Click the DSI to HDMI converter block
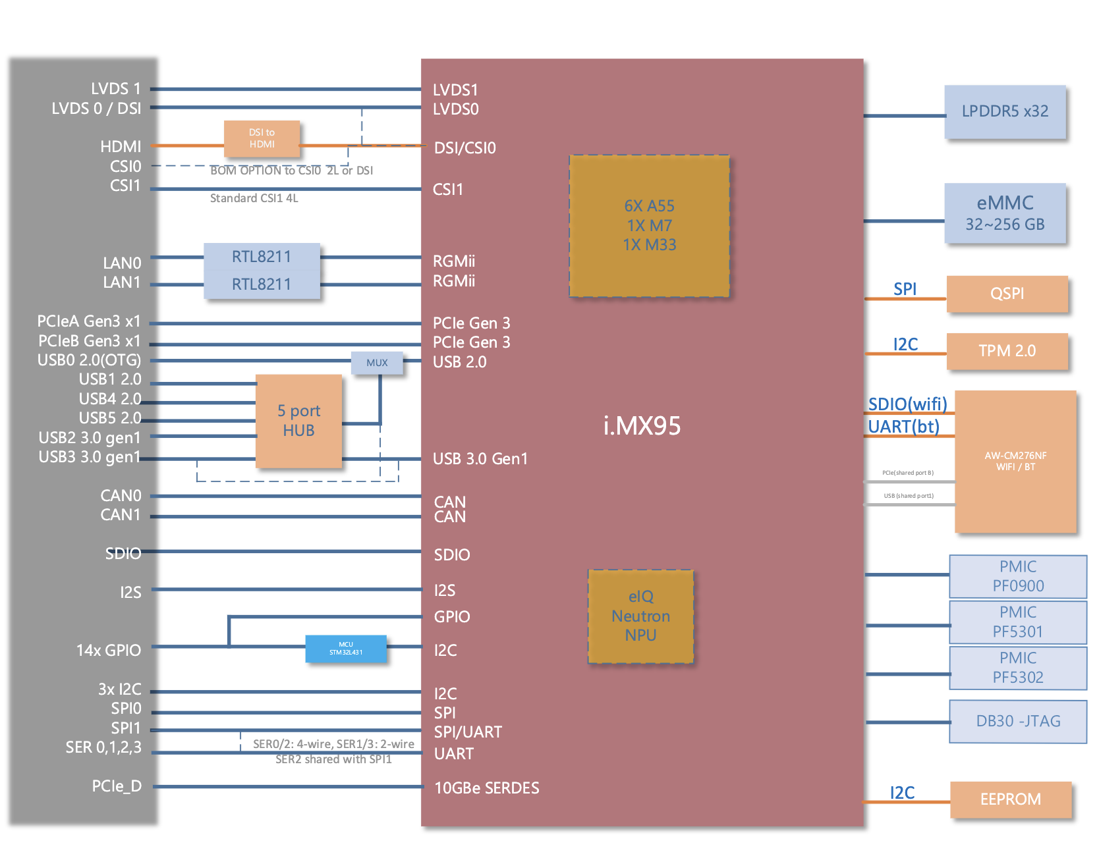Viewport: 1099px width, 860px height. coord(262,138)
